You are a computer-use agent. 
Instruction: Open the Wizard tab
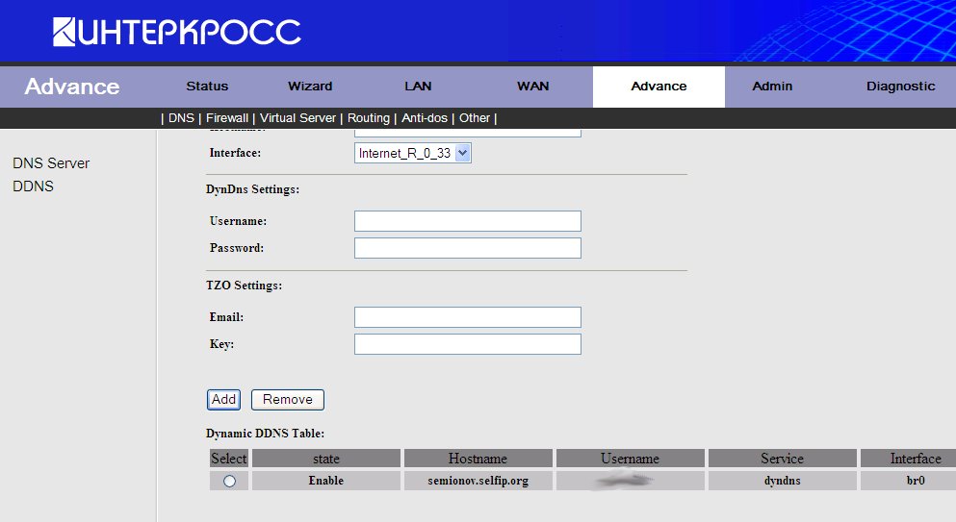click(x=310, y=87)
